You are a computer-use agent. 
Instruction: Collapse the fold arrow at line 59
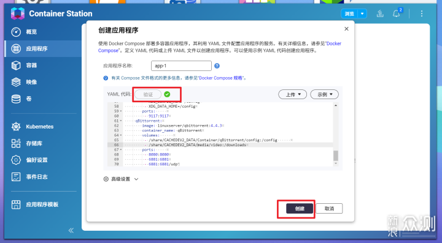(x=121, y=111)
